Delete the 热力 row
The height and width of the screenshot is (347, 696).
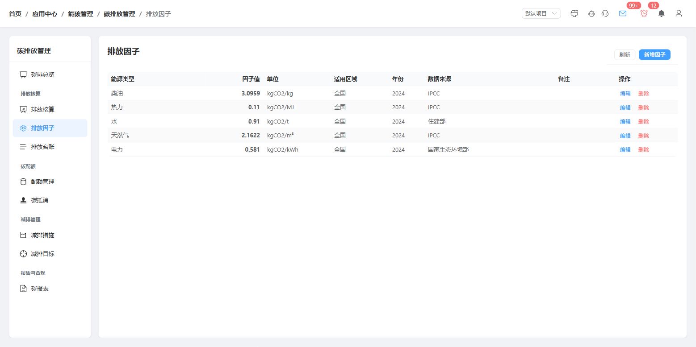pos(644,107)
